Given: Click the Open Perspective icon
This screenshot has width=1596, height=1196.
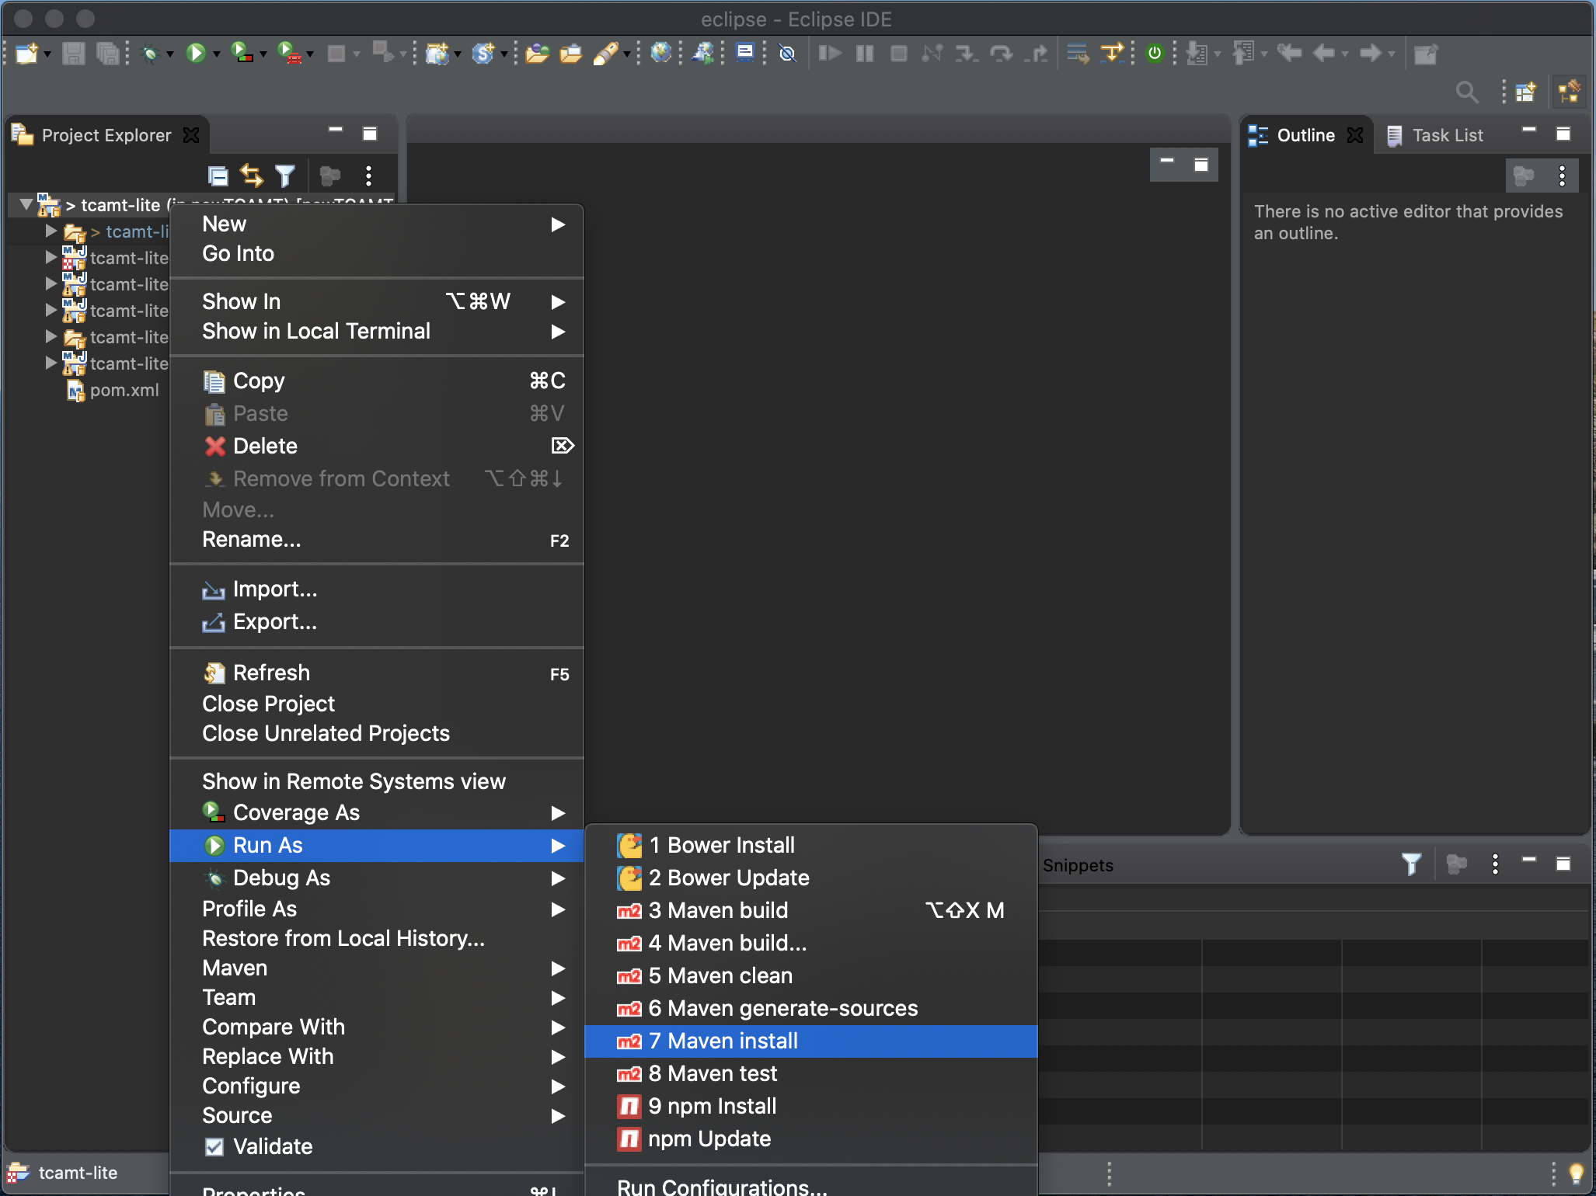Looking at the screenshot, I should tap(1525, 92).
